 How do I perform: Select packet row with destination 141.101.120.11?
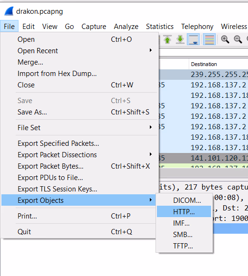coord(203,158)
